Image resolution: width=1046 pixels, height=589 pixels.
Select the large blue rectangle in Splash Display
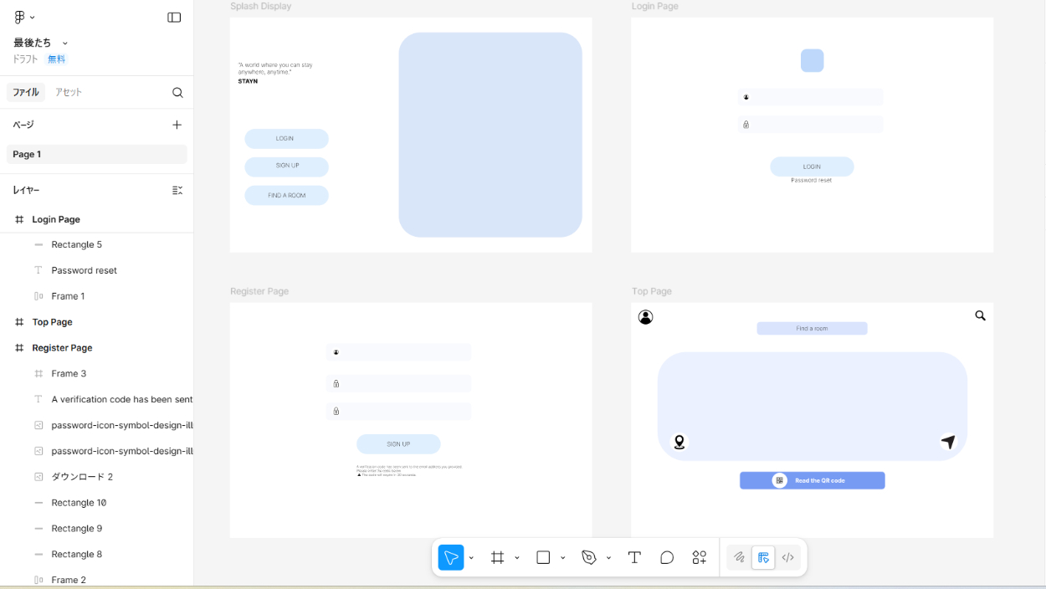(490, 135)
